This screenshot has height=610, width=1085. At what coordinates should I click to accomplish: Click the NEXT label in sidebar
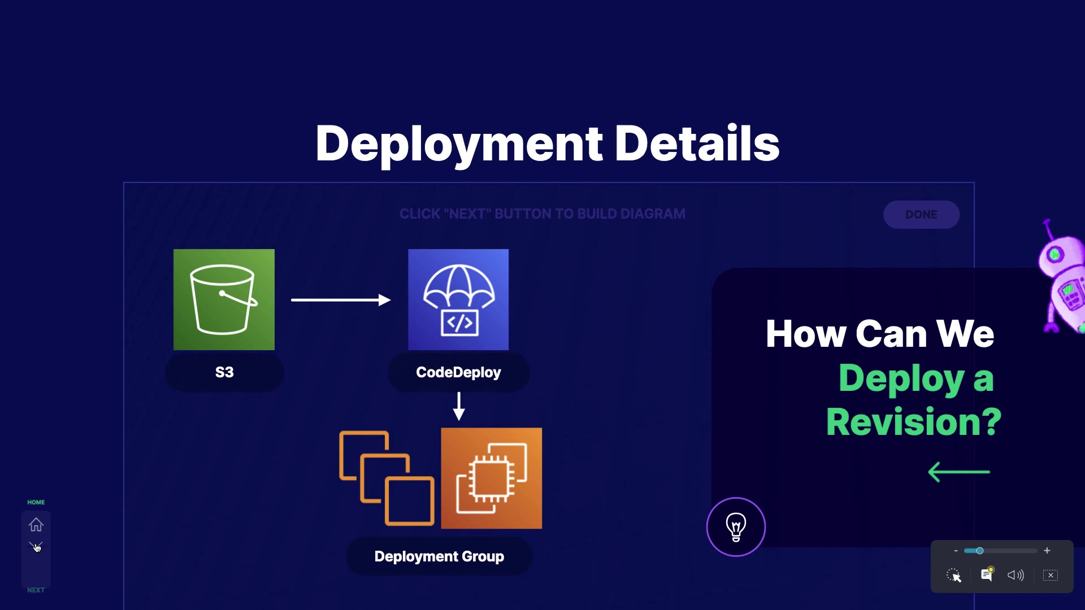[36, 590]
